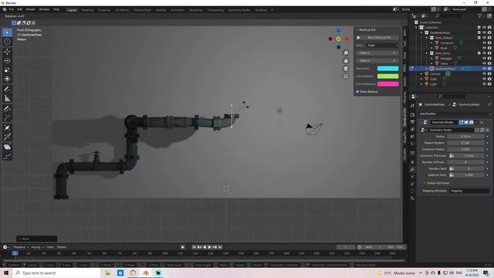This screenshot has height=278, width=494.
Task: Click the pink Color Buttons swatch
Action: [387, 84]
